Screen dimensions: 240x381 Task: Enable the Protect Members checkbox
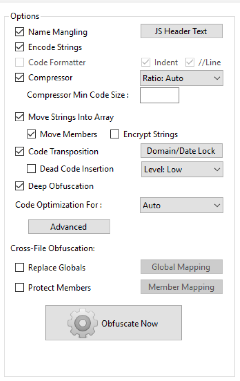coord(19,288)
